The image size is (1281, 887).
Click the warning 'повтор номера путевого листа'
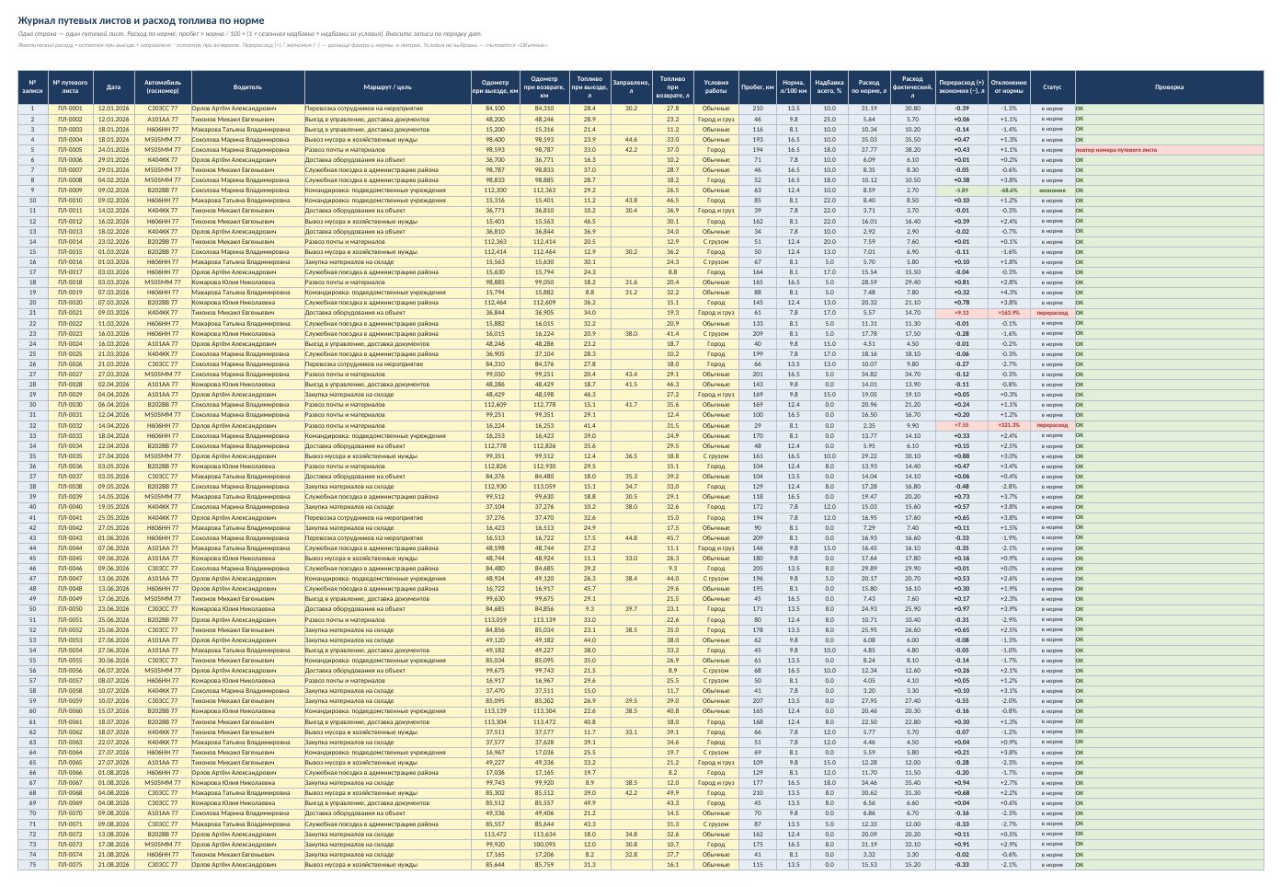point(1169,149)
